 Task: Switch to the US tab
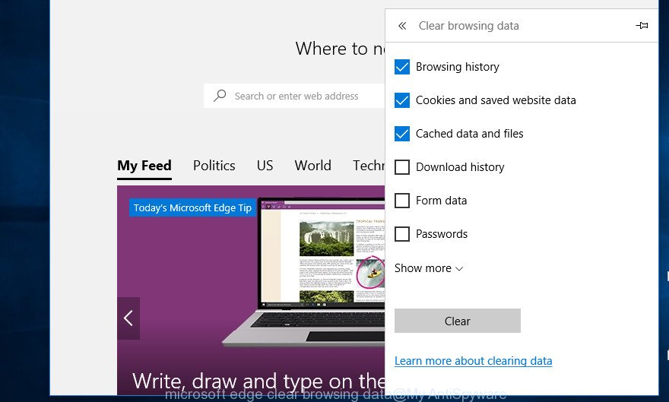(x=265, y=166)
